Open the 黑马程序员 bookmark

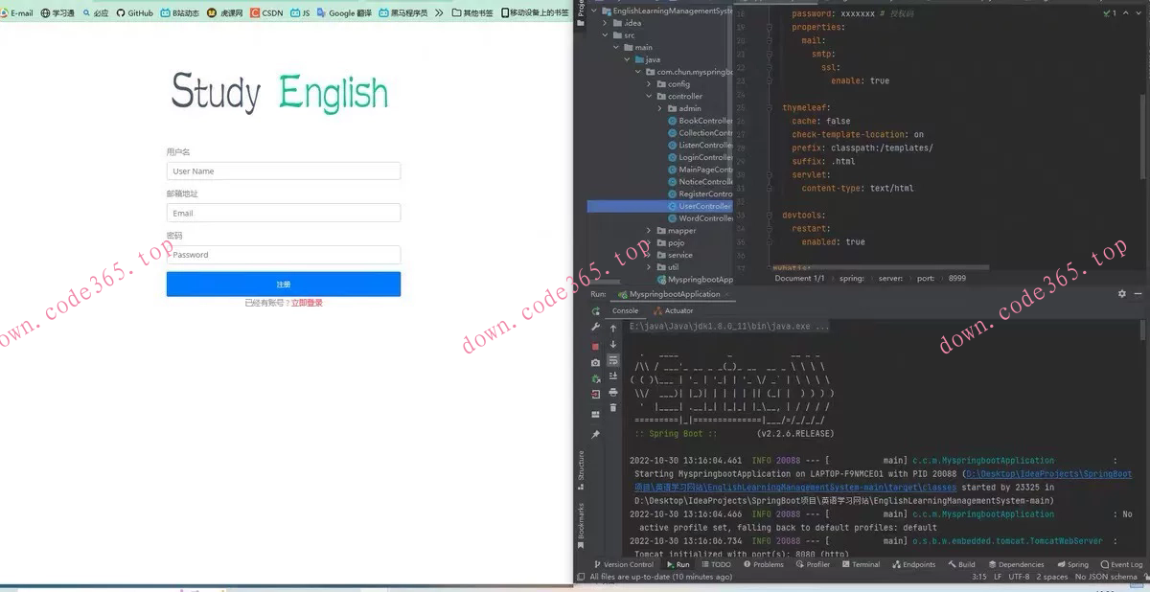tap(403, 13)
